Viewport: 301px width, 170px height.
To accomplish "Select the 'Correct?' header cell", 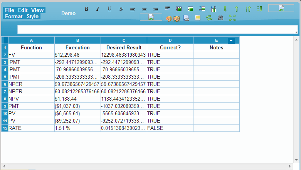I will coord(170,48).
